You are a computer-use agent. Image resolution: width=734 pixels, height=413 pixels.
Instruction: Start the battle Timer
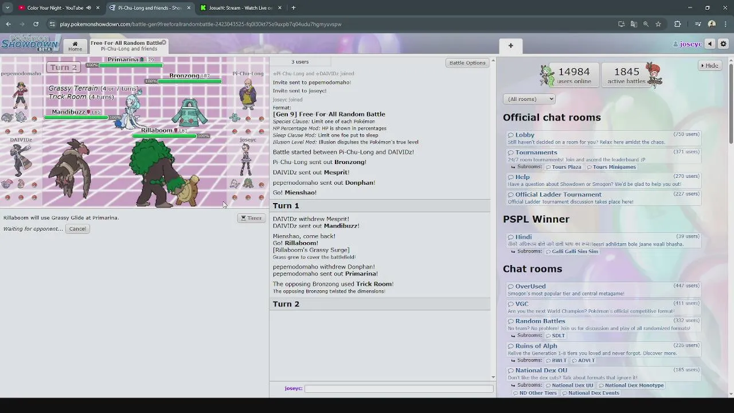[251, 218]
